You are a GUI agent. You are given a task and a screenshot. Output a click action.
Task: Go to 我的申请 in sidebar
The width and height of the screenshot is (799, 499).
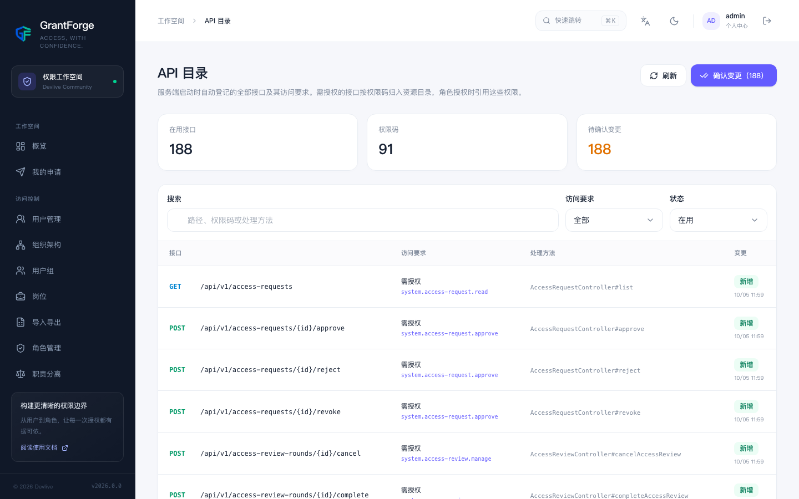coord(67,172)
